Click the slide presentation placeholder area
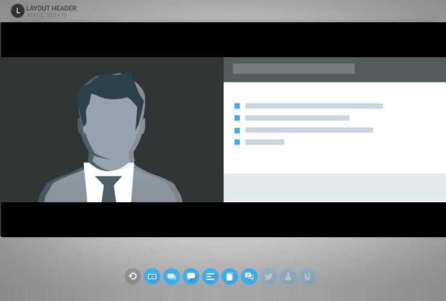The height and width of the screenshot is (301, 446). [334, 129]
